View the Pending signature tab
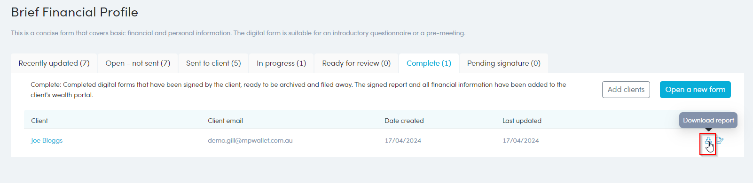This screenshot has height=183, width=753. point(504,63)
